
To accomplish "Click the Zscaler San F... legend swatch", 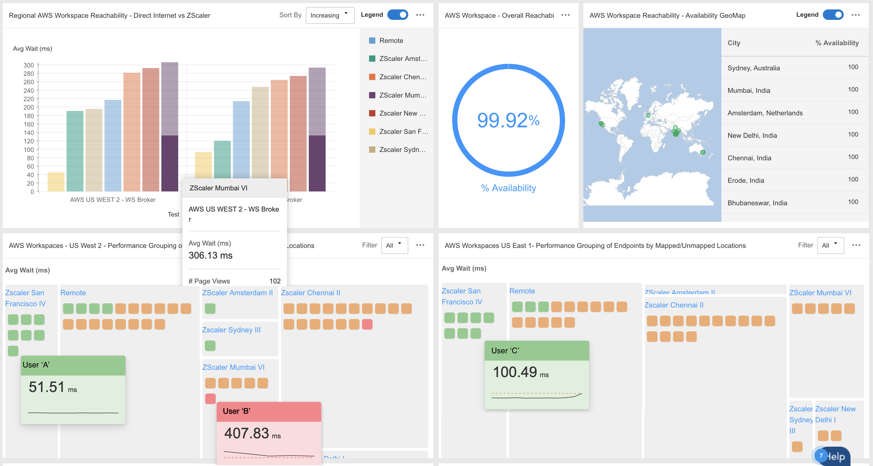I will tap(372, 132).
